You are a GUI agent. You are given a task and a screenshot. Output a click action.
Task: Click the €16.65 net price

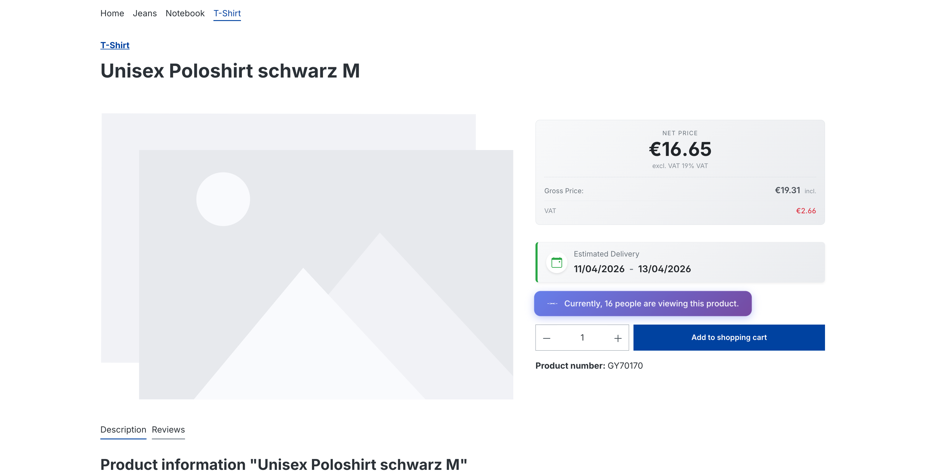coord(680,149)
